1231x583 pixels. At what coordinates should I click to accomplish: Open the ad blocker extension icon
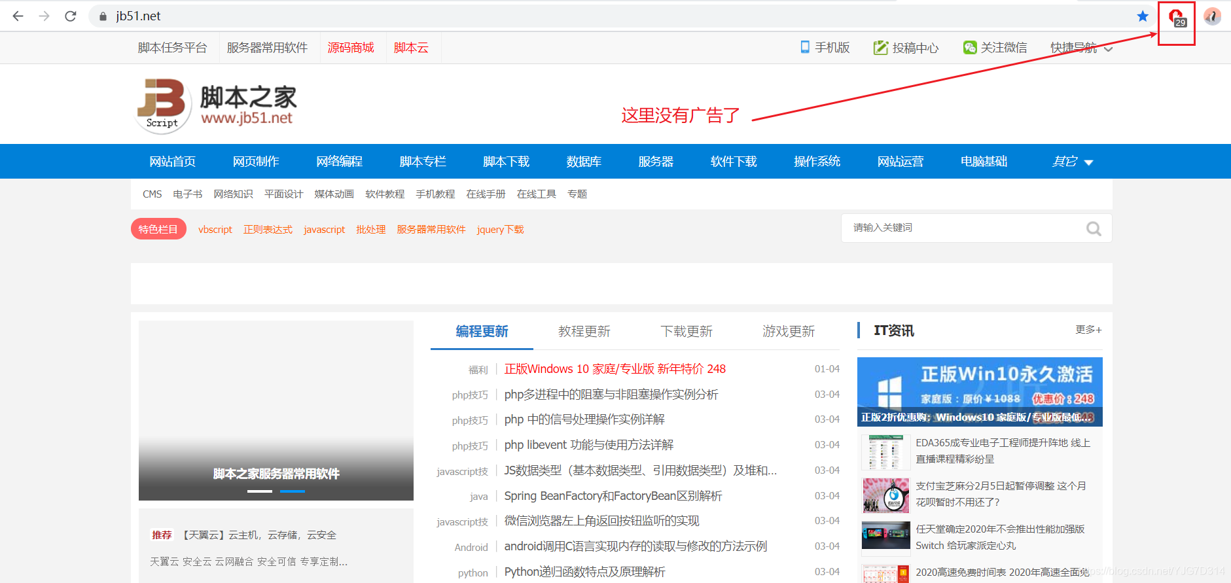click(1177, 17)
